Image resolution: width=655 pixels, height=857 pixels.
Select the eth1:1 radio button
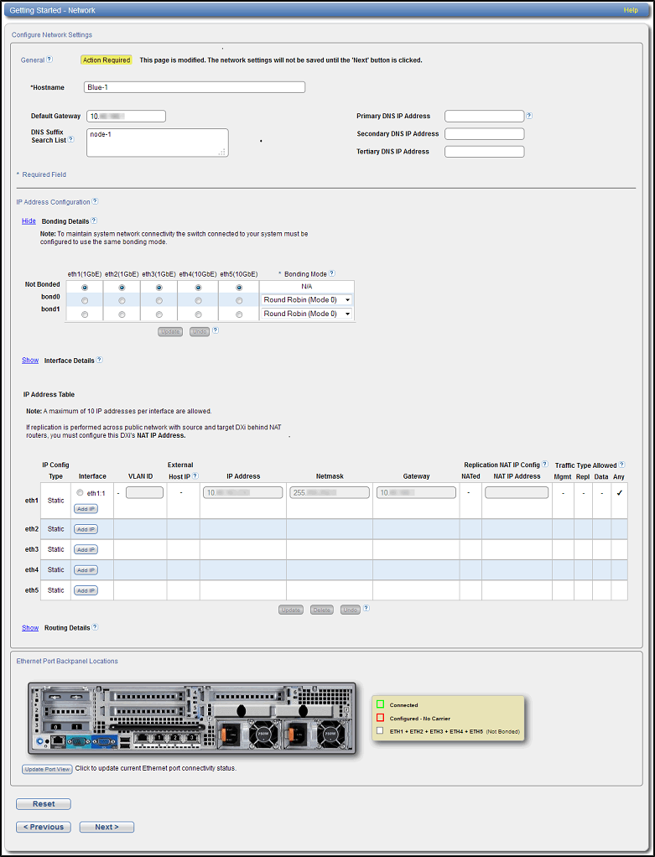point(80,493)
